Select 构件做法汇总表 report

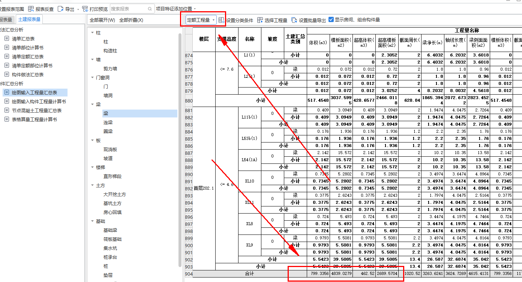[x=28, y=74]
